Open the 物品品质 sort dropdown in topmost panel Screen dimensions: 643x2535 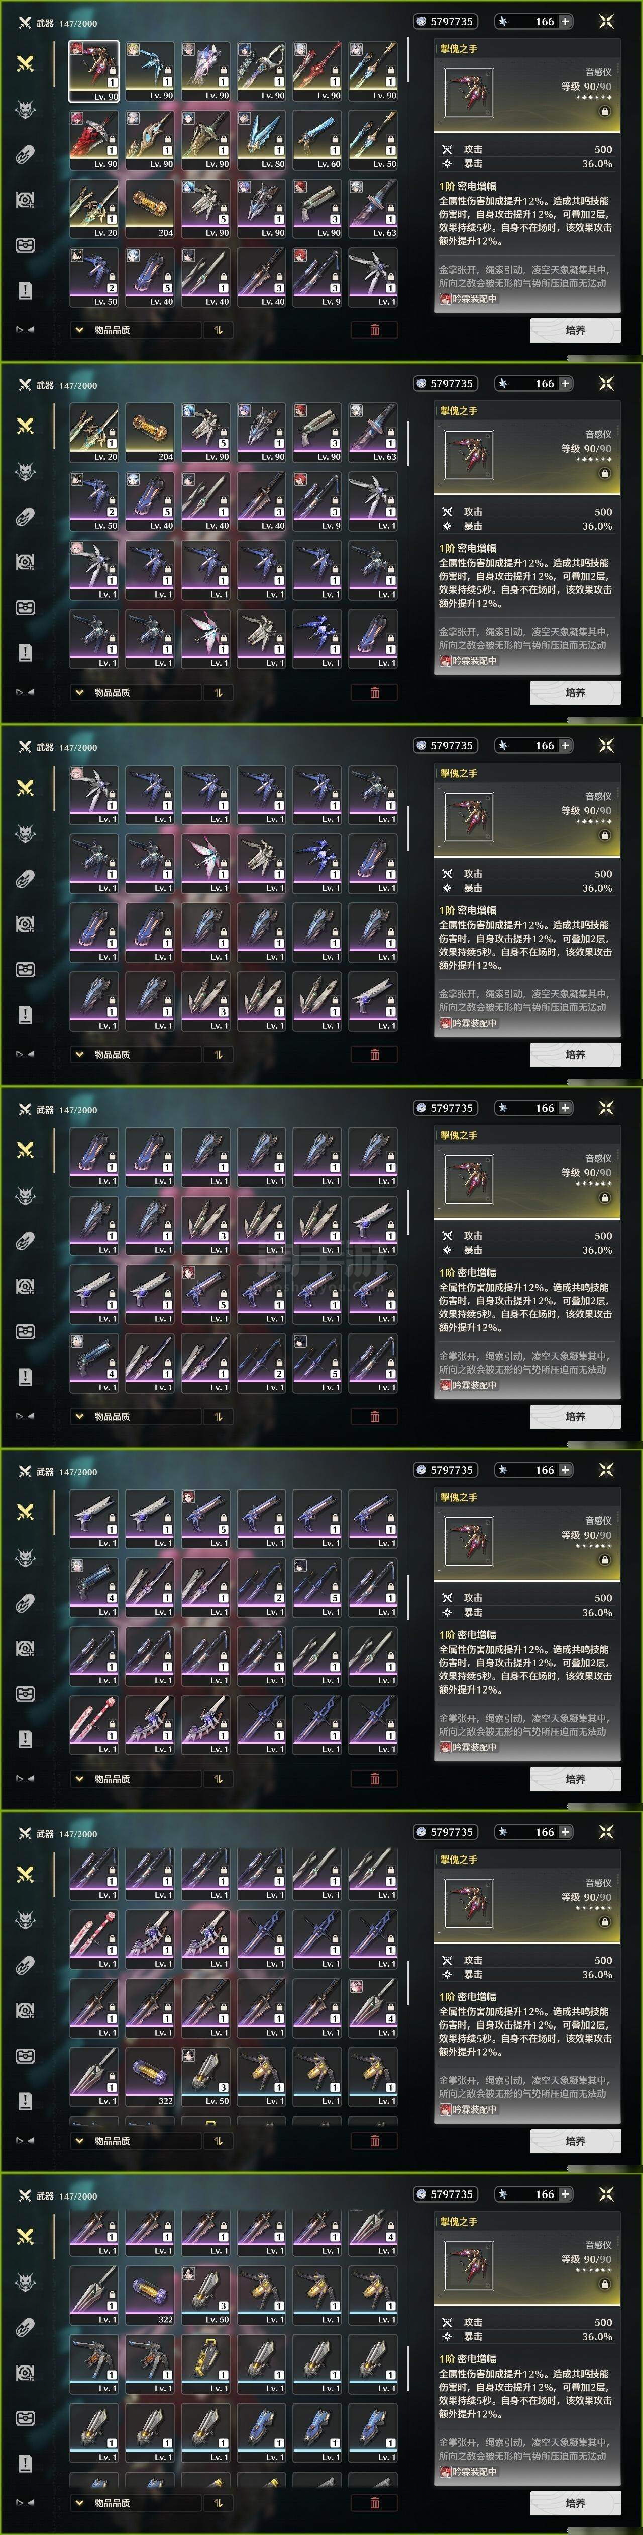pos(135,330)
